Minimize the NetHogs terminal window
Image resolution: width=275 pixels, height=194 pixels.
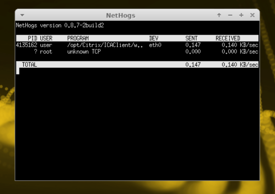click(x=230, y=15)
